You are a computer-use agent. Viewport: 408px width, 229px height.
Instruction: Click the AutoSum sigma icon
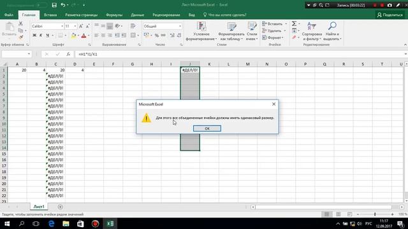coord(294,24)
